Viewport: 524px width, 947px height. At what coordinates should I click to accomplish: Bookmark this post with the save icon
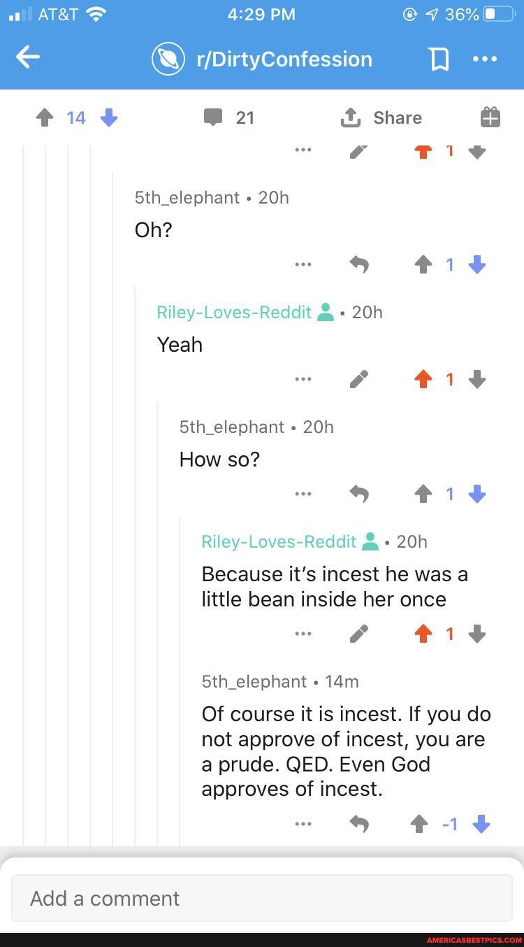point(439,59)
